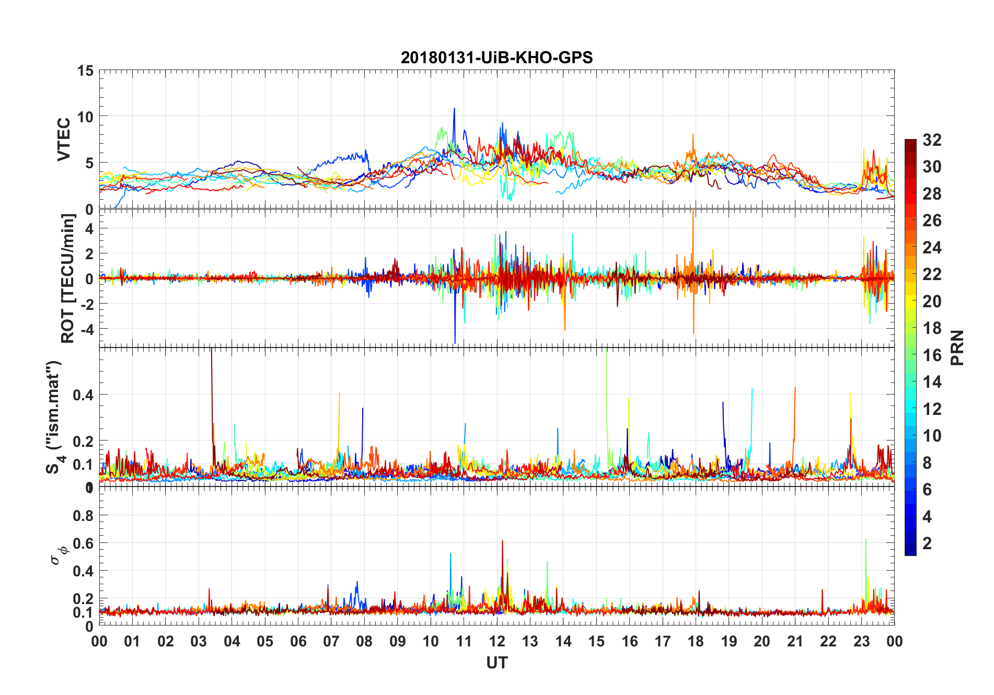Click the PRN colorbar label
The width and height of the screenshot is (994, 695).
tap(957, 348)
